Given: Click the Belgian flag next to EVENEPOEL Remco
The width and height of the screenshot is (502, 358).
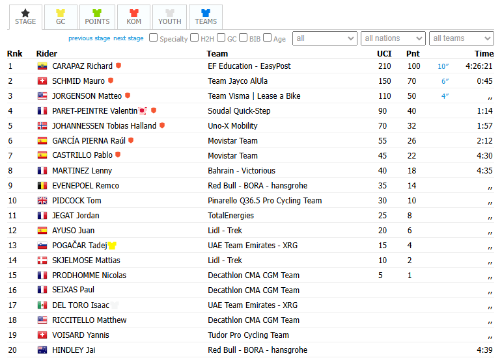Looking at the screenshot, I should [x=42, y=186].
